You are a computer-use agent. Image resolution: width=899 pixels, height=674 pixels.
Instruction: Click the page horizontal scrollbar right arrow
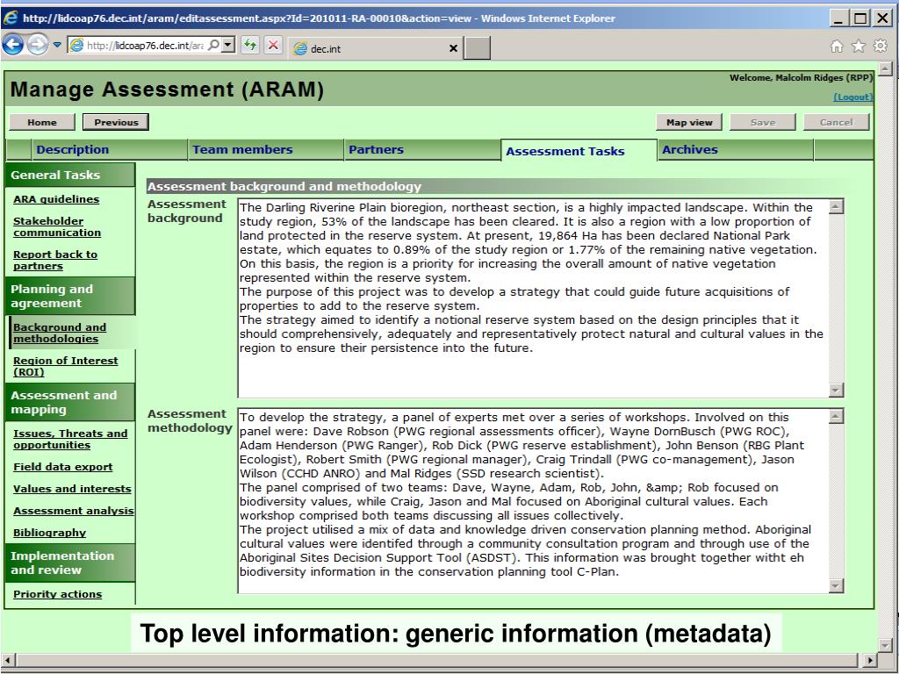[870, 660]
